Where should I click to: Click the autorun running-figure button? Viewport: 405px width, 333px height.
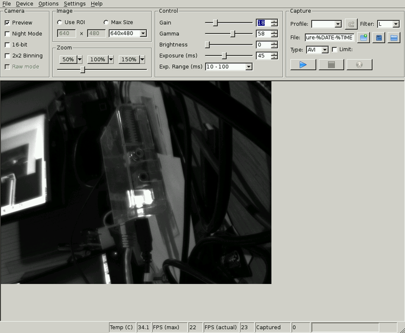(x=359, y=65)
